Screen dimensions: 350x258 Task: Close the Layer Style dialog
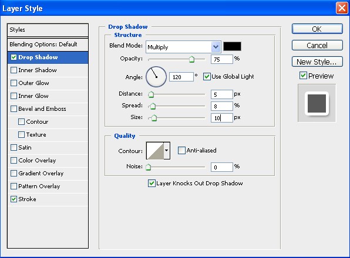(x=342, y=8)
